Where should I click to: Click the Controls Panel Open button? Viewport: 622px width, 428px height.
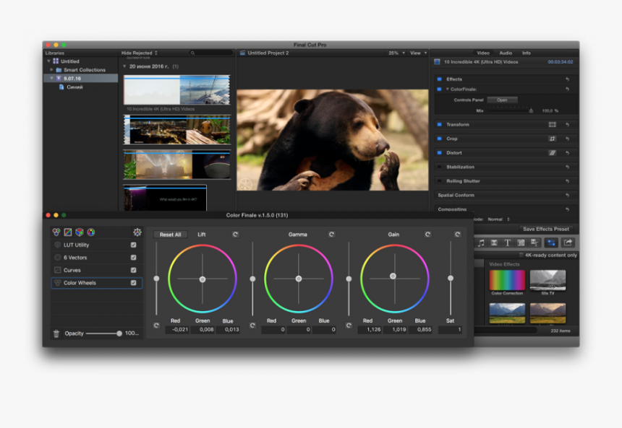502,100
